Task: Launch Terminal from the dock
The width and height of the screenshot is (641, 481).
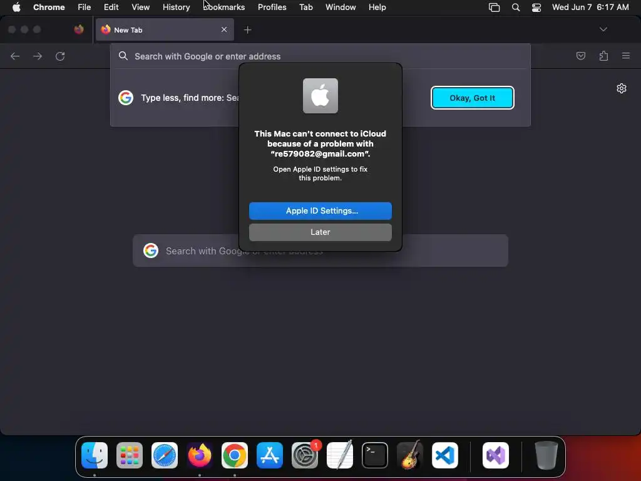Action: click(x=375, y=455)
